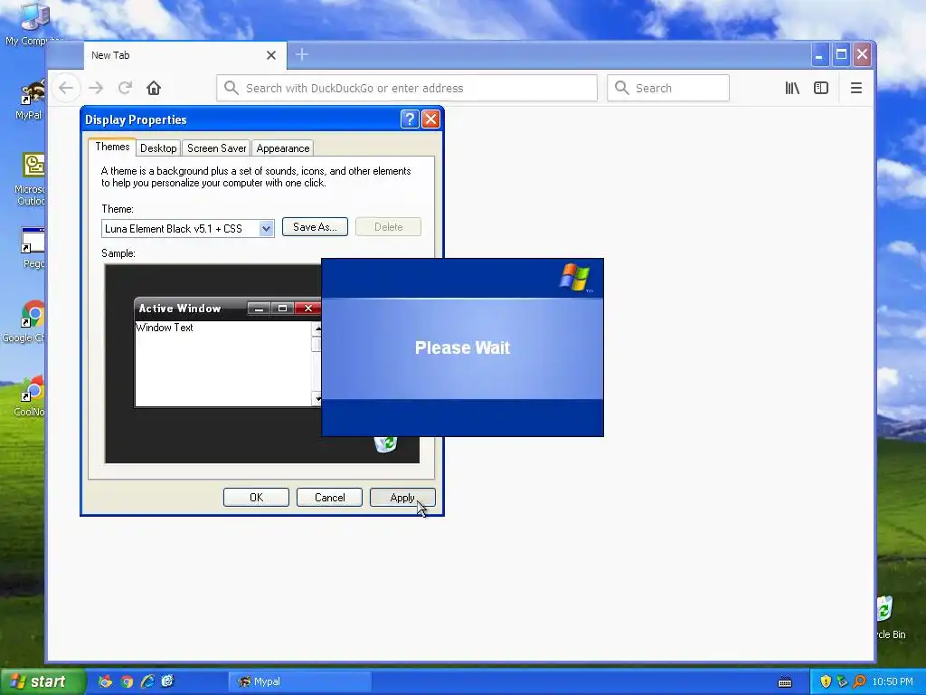Click the browser back arrow icon
This screenshot has height=695, width=926.
[x=66, y=88]
